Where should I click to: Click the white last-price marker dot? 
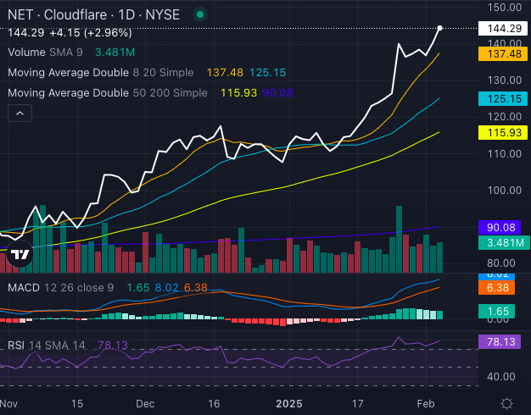click(x=439, y=28)
